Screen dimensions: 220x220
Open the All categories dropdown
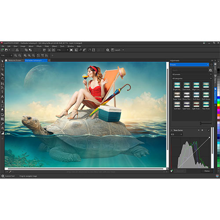192,78
